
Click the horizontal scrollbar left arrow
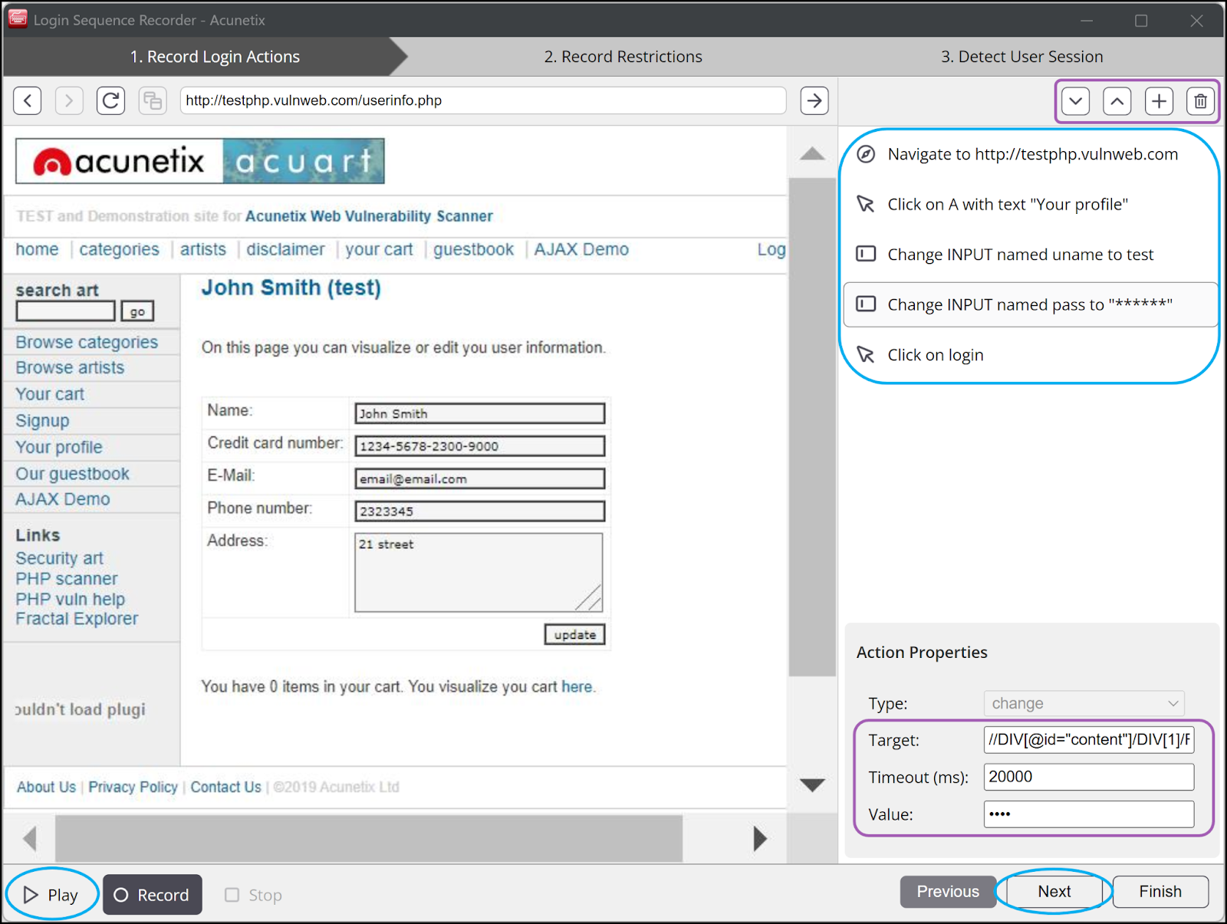(x=30, y=838)
